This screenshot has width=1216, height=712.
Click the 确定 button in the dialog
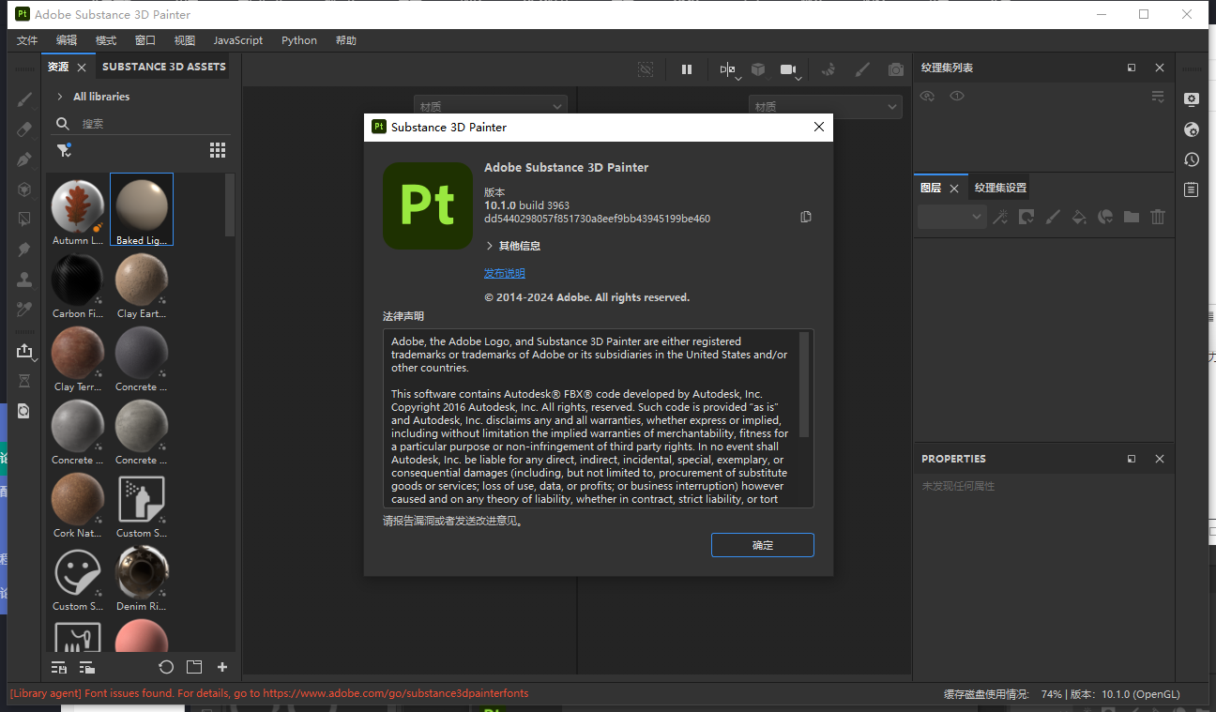coord(762,545)
